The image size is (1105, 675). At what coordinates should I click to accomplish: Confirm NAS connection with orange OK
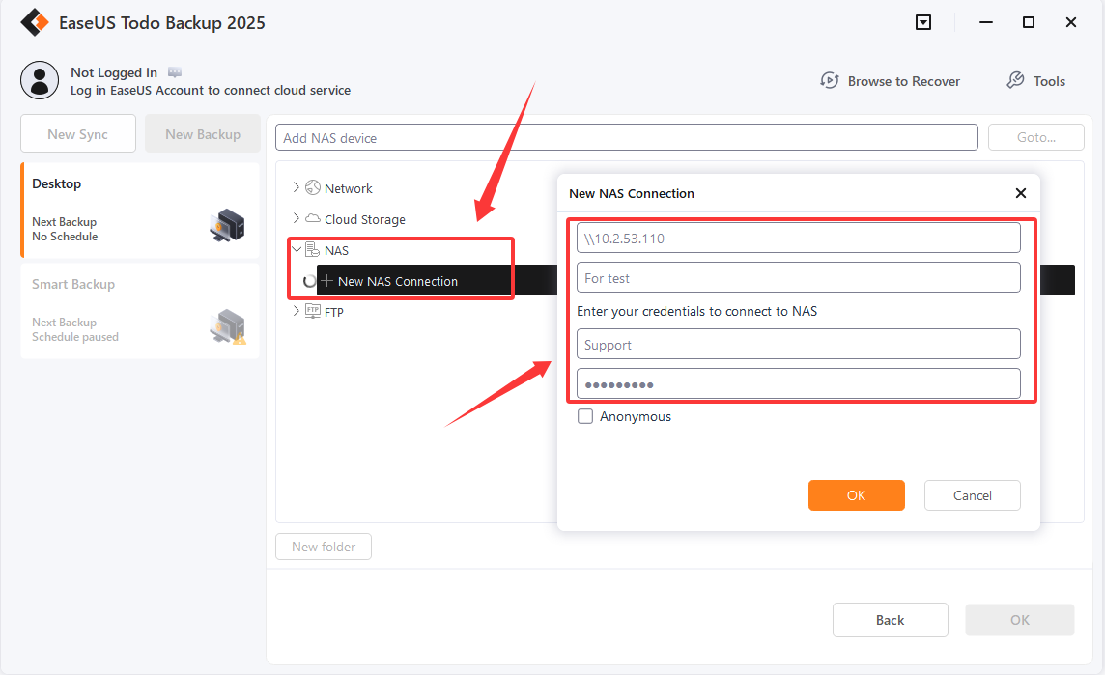pos(856,495)
